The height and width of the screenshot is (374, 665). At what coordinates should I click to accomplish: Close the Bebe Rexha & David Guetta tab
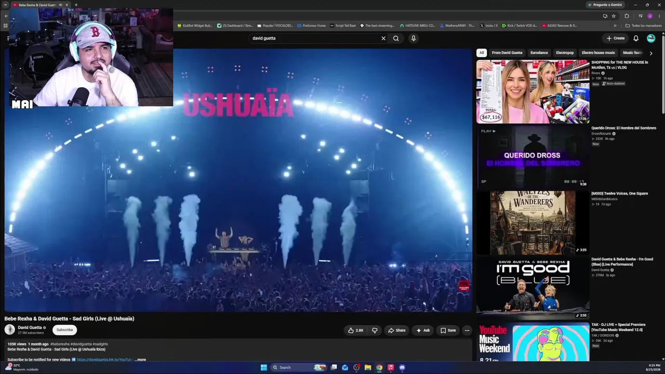coord(66,5)
